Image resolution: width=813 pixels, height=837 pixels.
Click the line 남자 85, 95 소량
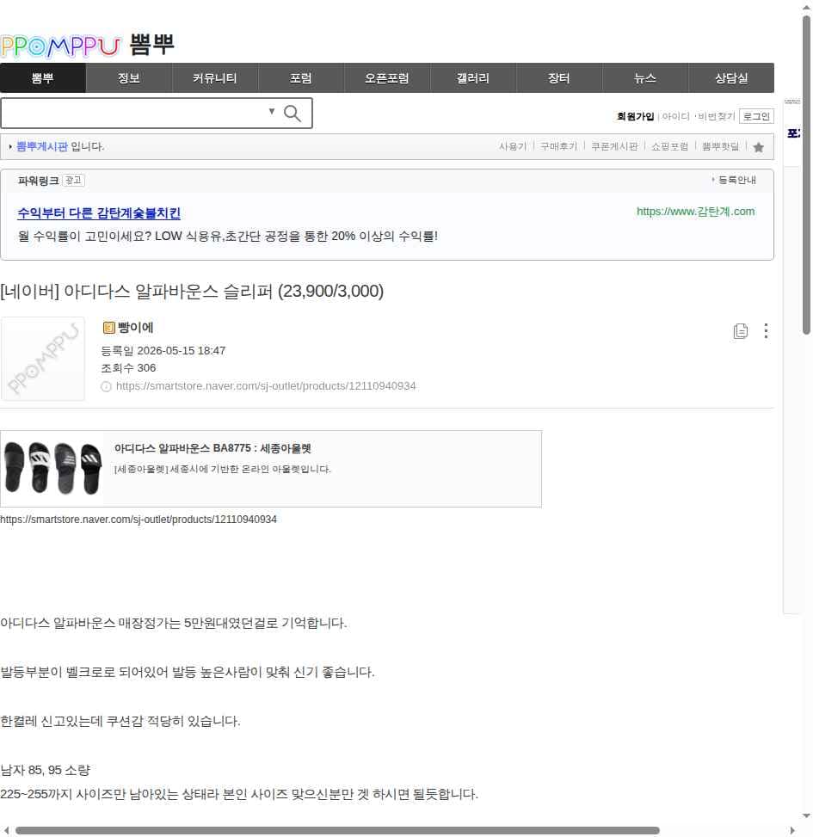pyautogui.click(x=46, y=770)
